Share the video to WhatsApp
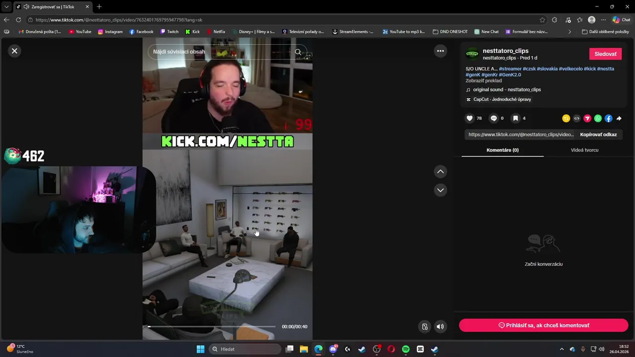This screenshot has width=635, height=357. (598, 119)
